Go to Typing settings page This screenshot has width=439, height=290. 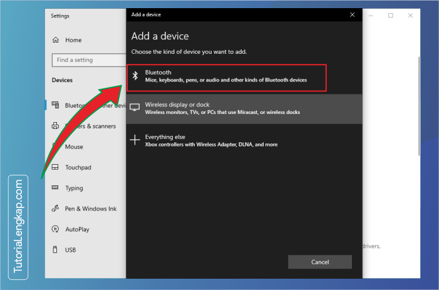coord(74,188)
